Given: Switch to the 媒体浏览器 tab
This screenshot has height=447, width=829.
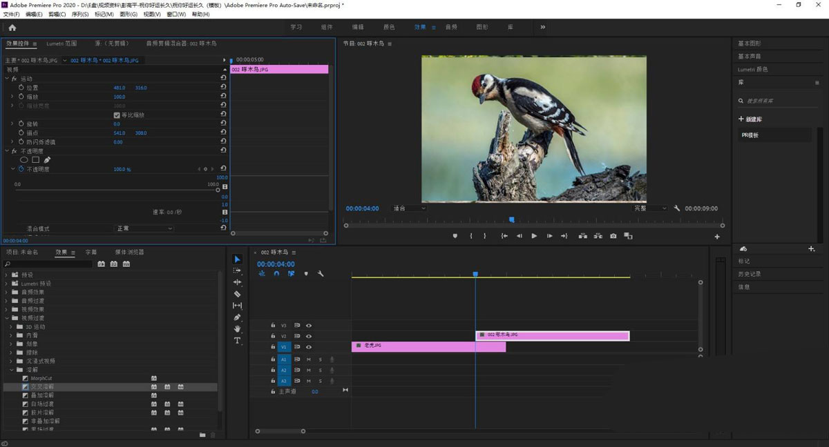Looking at the screenshot, I should [x=129, y=252].
